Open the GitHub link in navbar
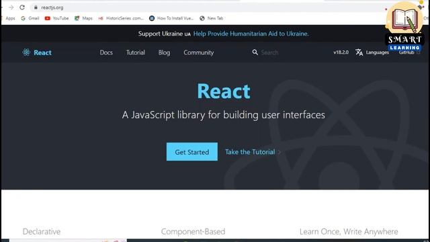The image size is (430, 242). pos(409,52)
